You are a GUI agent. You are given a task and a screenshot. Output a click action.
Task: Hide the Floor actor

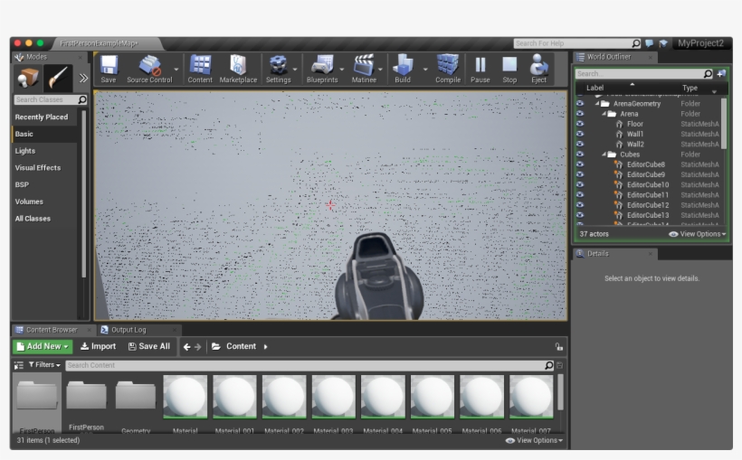(x=580, y=124)
